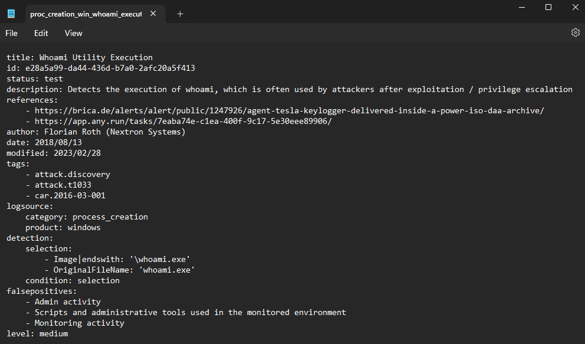Open the File menu

tap(12, 34)
